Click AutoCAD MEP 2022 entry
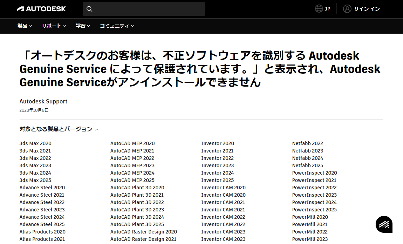The image size is (403, 244). pos(132,158)
